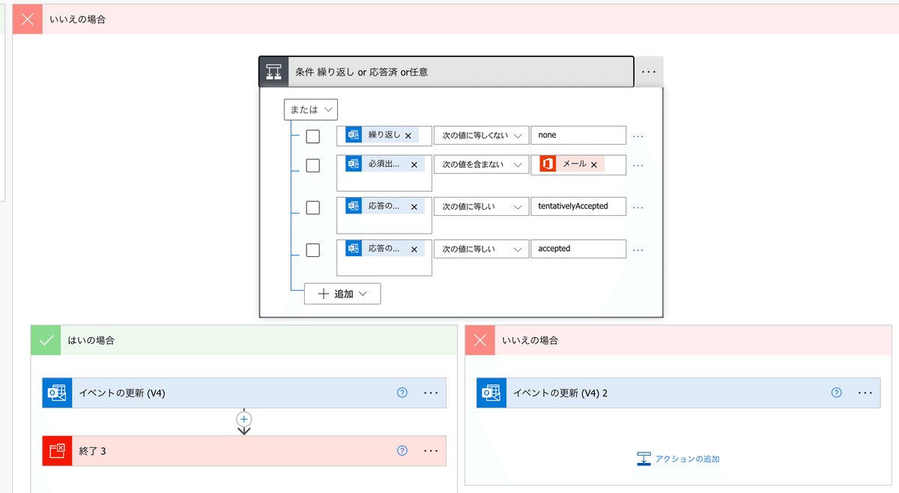899x493 pixels.
Task: Click Outlook icon of イベントの更新 (V4) 2
Action: point(491,393)
